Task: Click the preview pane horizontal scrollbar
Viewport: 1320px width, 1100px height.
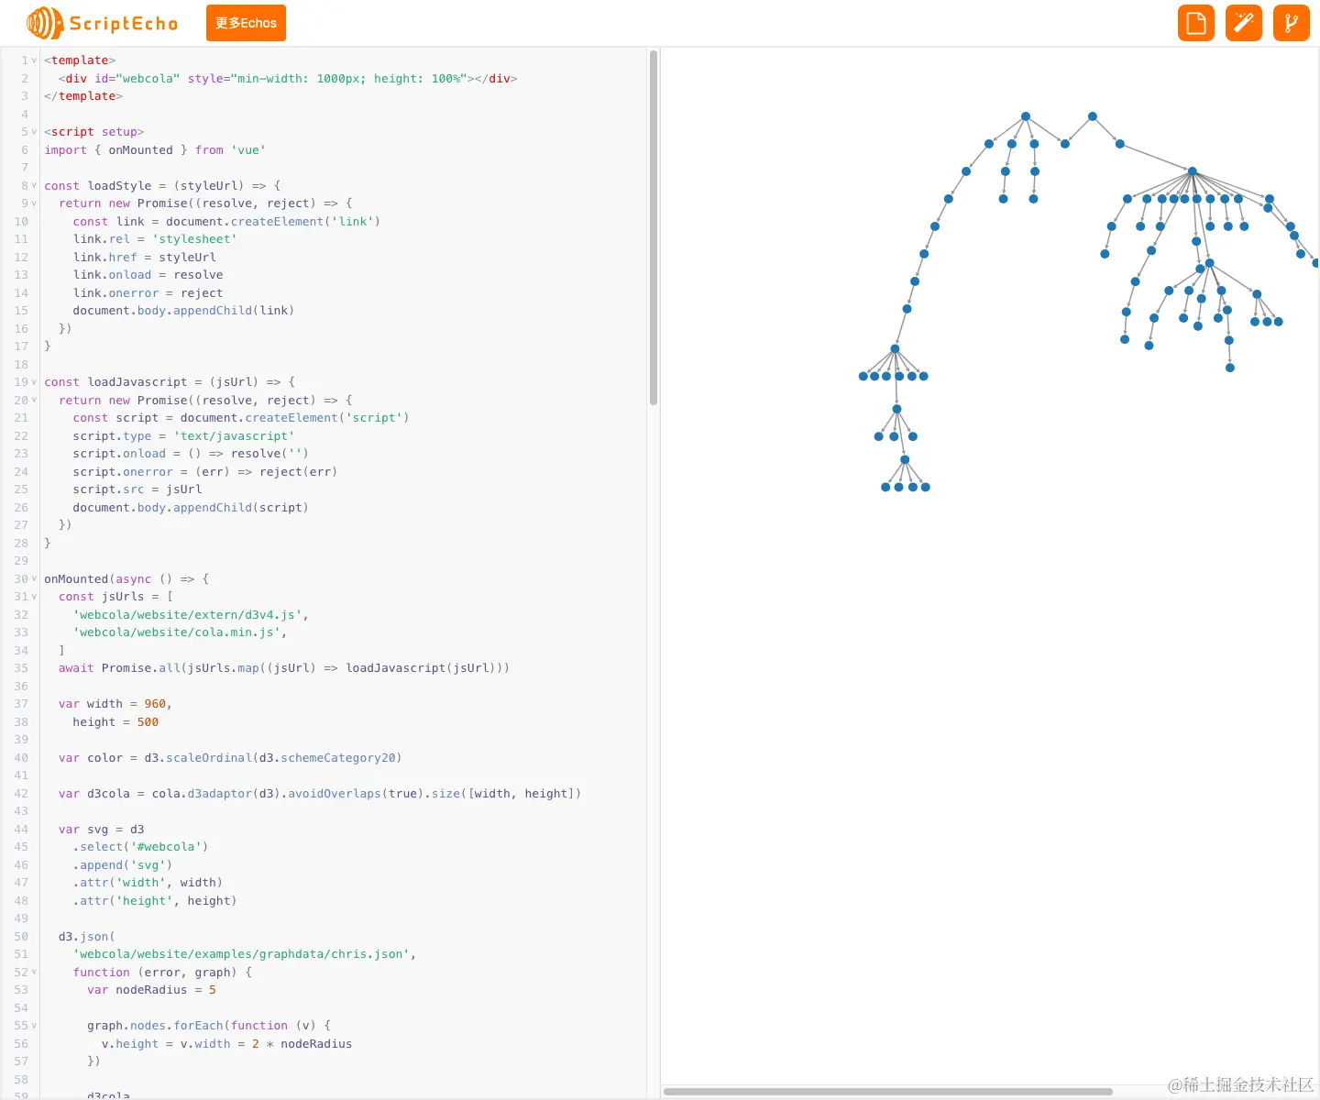Action: click(887, 1092)
